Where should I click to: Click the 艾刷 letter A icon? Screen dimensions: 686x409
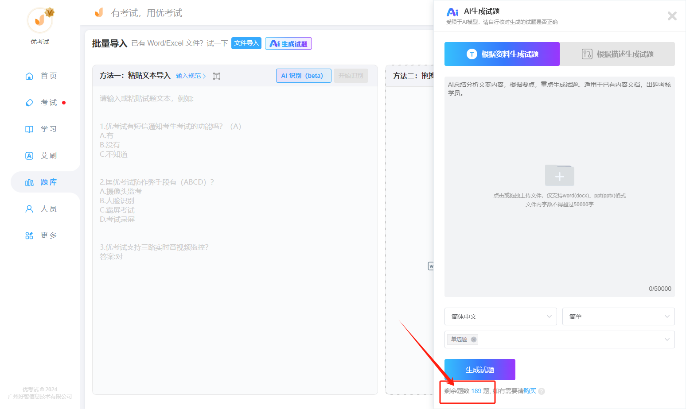point(29,155)
